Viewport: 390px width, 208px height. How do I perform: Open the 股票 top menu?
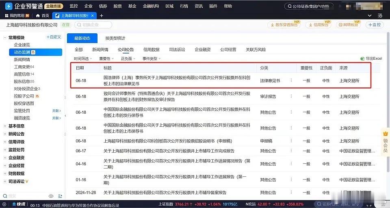pyautogui.click(x=117, y=6)
